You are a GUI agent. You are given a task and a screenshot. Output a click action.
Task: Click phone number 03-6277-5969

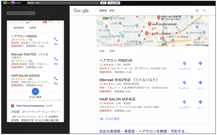coord(151,107)
